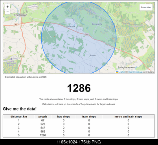Click the Carracastle place label
Image resolution: width=158 pixels, height=145 pixels.
[x=70, y=26]
